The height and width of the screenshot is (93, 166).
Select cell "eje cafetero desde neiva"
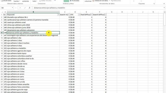click(33, 64)
